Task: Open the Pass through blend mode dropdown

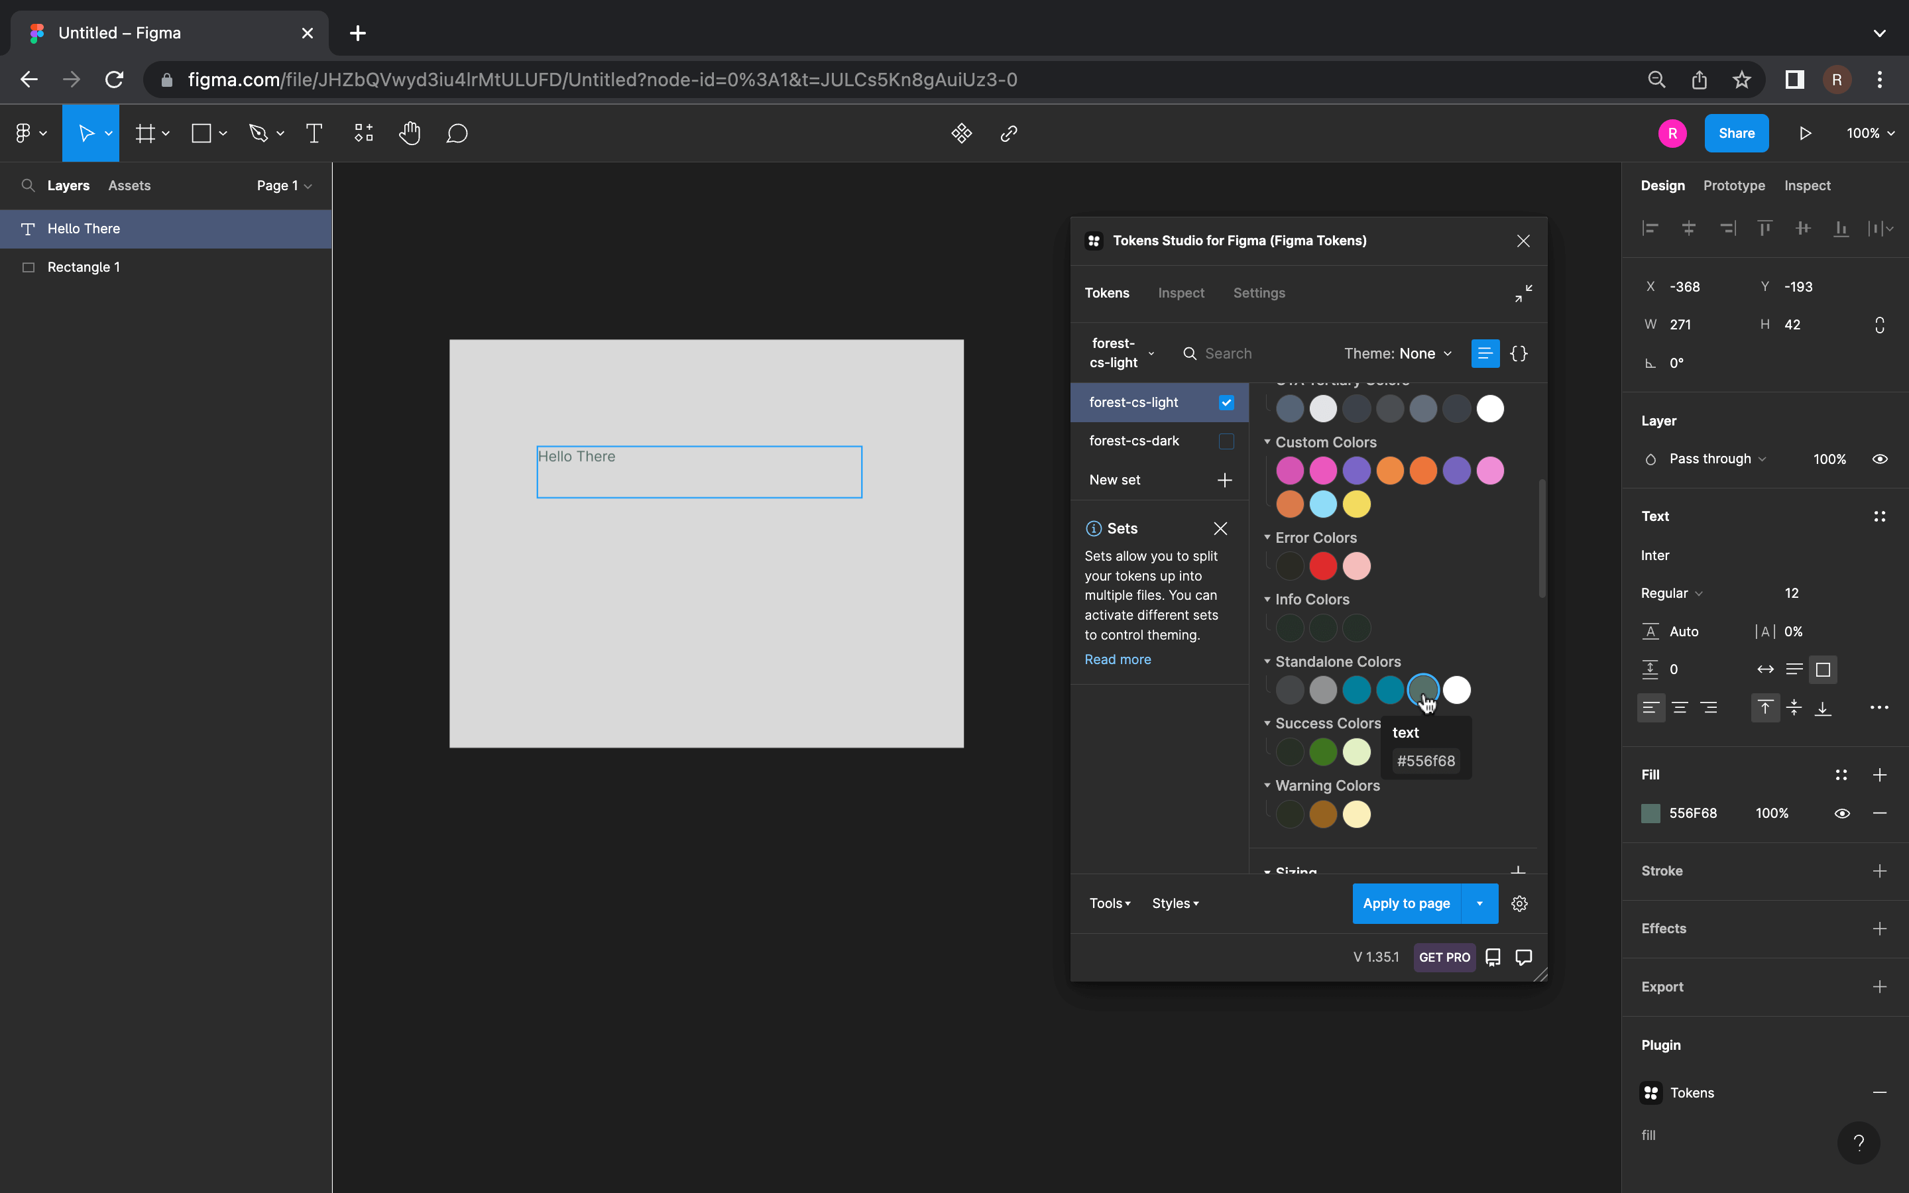Action: (1717, 459)
